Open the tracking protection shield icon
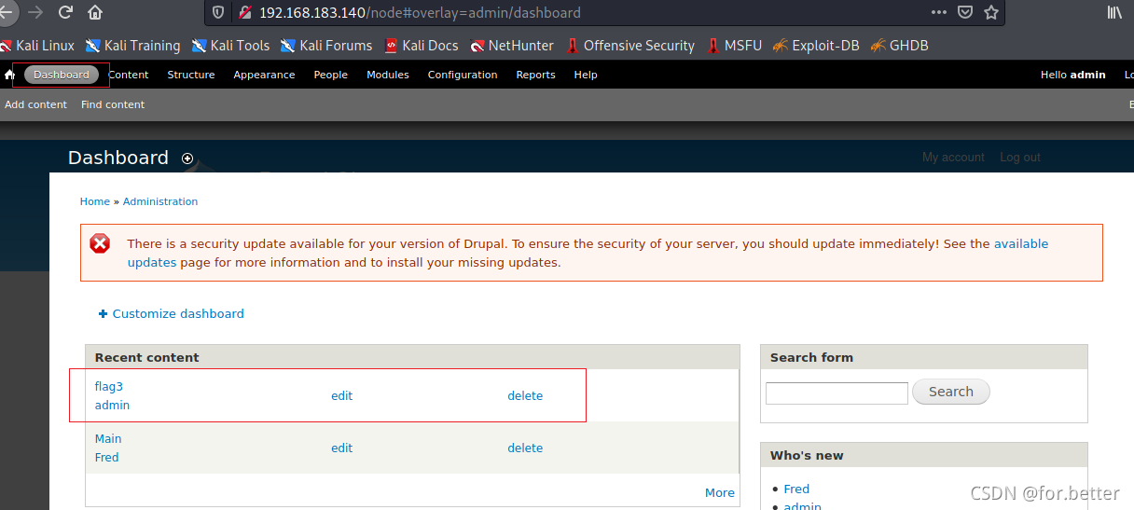The height and width of the screenshot is (510, 1134). click(218, 13)
